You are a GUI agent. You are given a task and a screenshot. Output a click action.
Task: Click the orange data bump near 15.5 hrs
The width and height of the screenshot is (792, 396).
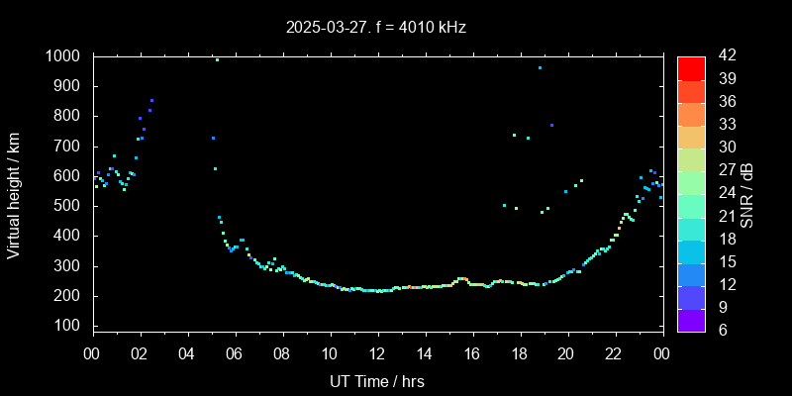461,279
